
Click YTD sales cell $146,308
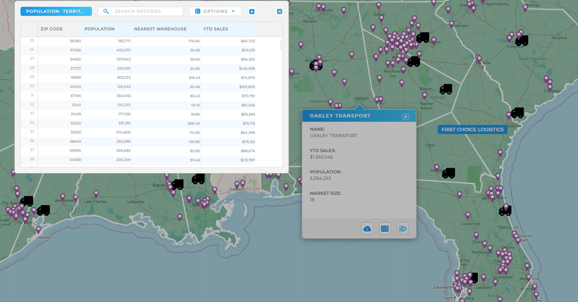pyautogui.click(x=247, y=68)
